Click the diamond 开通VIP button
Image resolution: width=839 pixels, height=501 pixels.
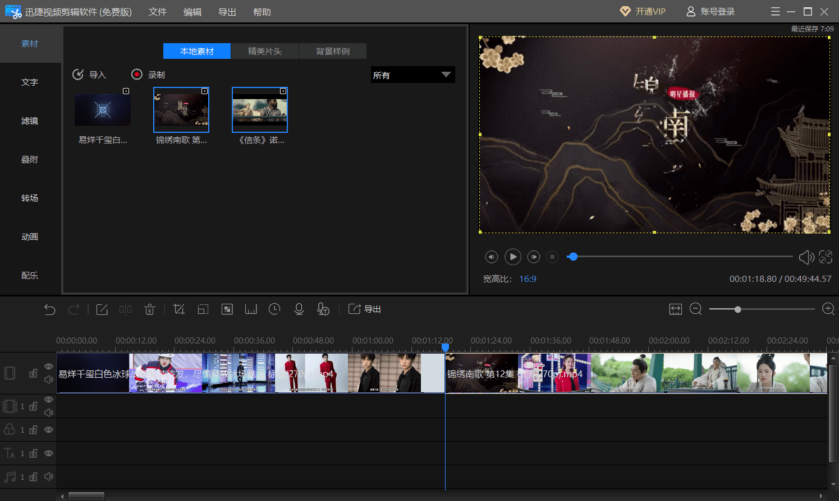[x=643, y=12]
